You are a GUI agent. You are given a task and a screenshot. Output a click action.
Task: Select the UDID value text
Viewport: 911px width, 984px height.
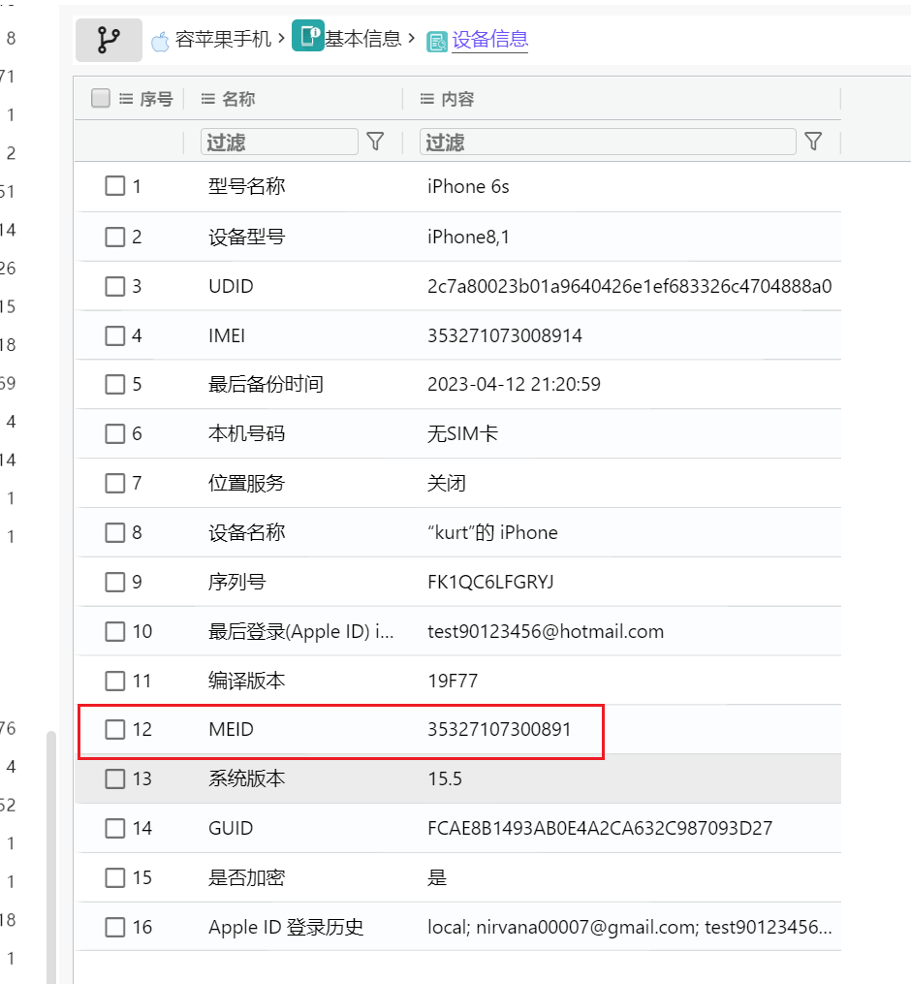[629, 286]
